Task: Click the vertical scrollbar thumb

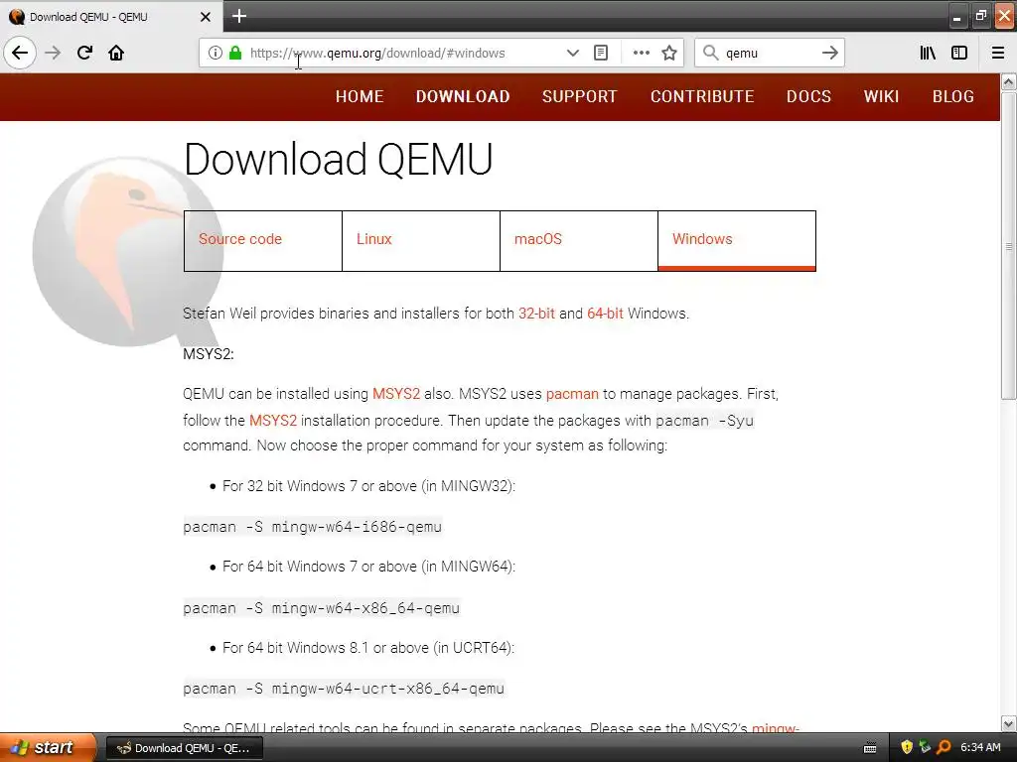Action: 1009,246
